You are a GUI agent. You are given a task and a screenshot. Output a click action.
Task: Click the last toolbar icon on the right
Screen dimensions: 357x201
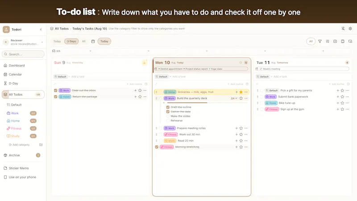(x=350, y=41)
